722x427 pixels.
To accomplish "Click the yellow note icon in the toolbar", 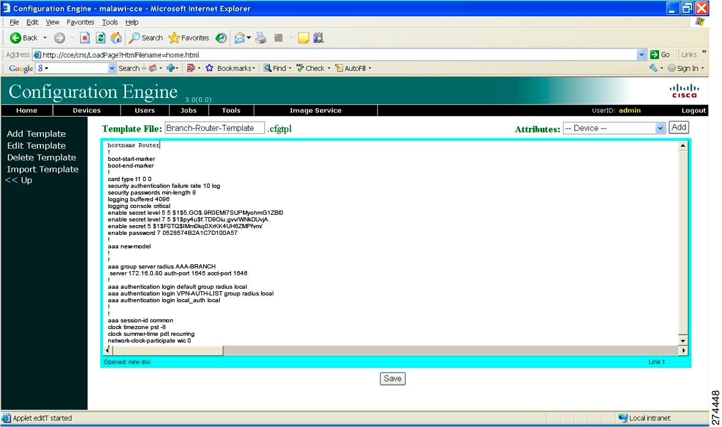I will [x=303, y=38].
